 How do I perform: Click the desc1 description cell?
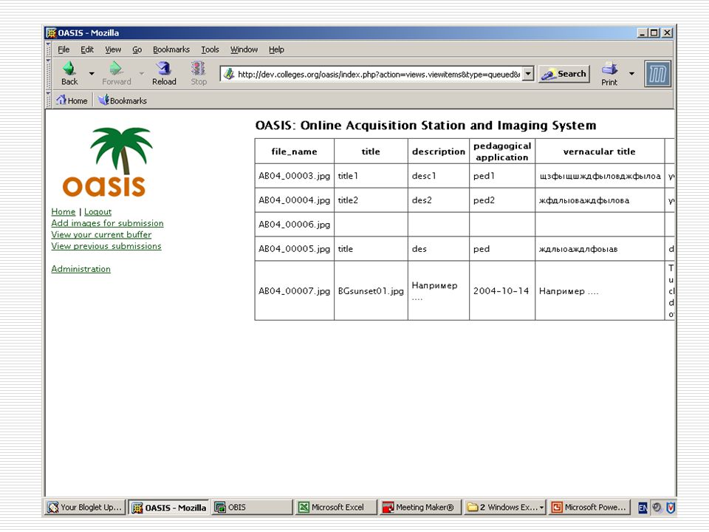tap(438, 176)
